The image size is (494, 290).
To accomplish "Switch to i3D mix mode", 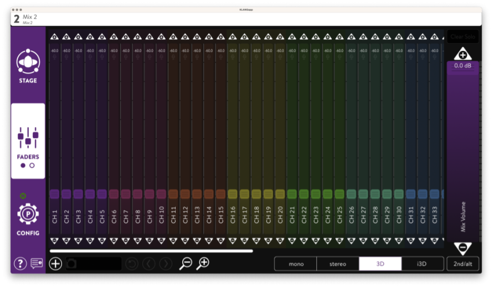I will coord(423,264).
